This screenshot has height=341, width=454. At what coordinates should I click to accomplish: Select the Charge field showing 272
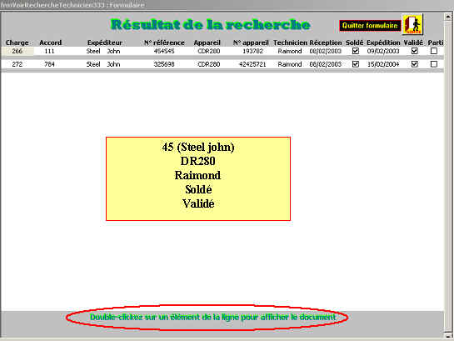point(17,64)
